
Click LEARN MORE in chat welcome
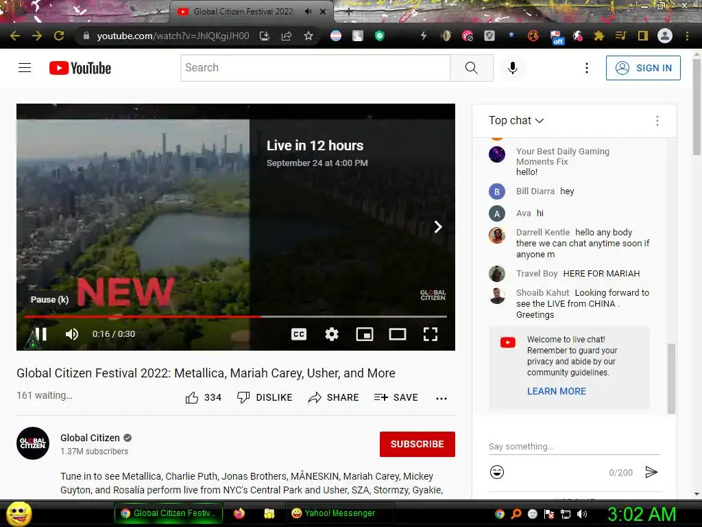point(557,391)
